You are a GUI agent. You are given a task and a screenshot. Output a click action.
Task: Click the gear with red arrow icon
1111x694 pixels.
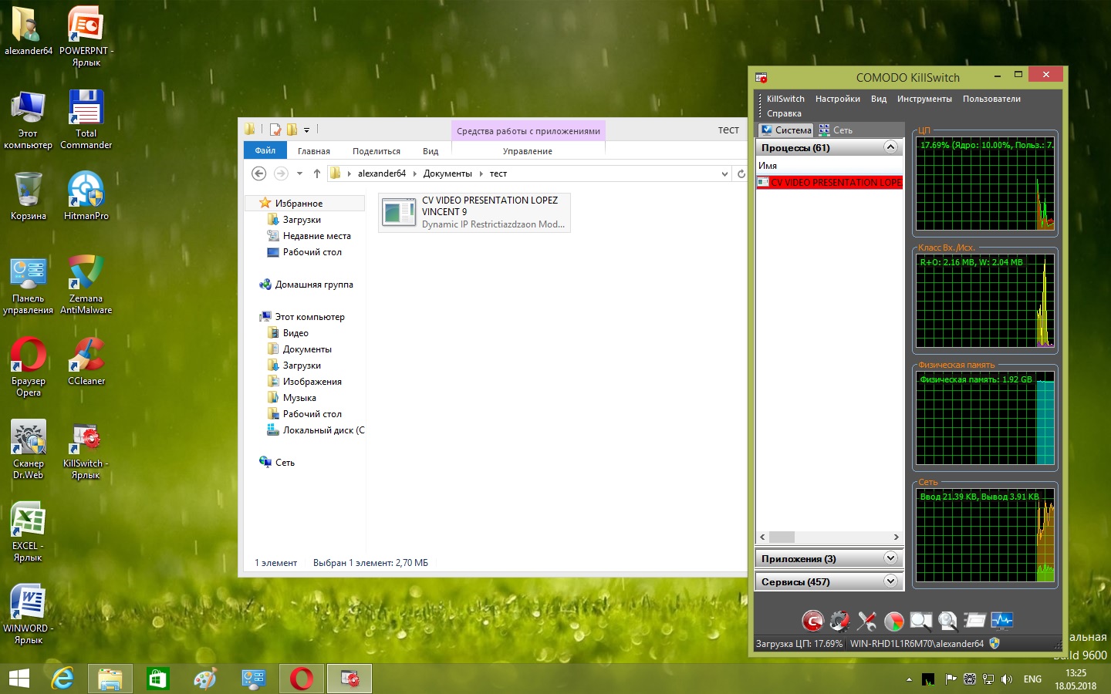(839, 621)
